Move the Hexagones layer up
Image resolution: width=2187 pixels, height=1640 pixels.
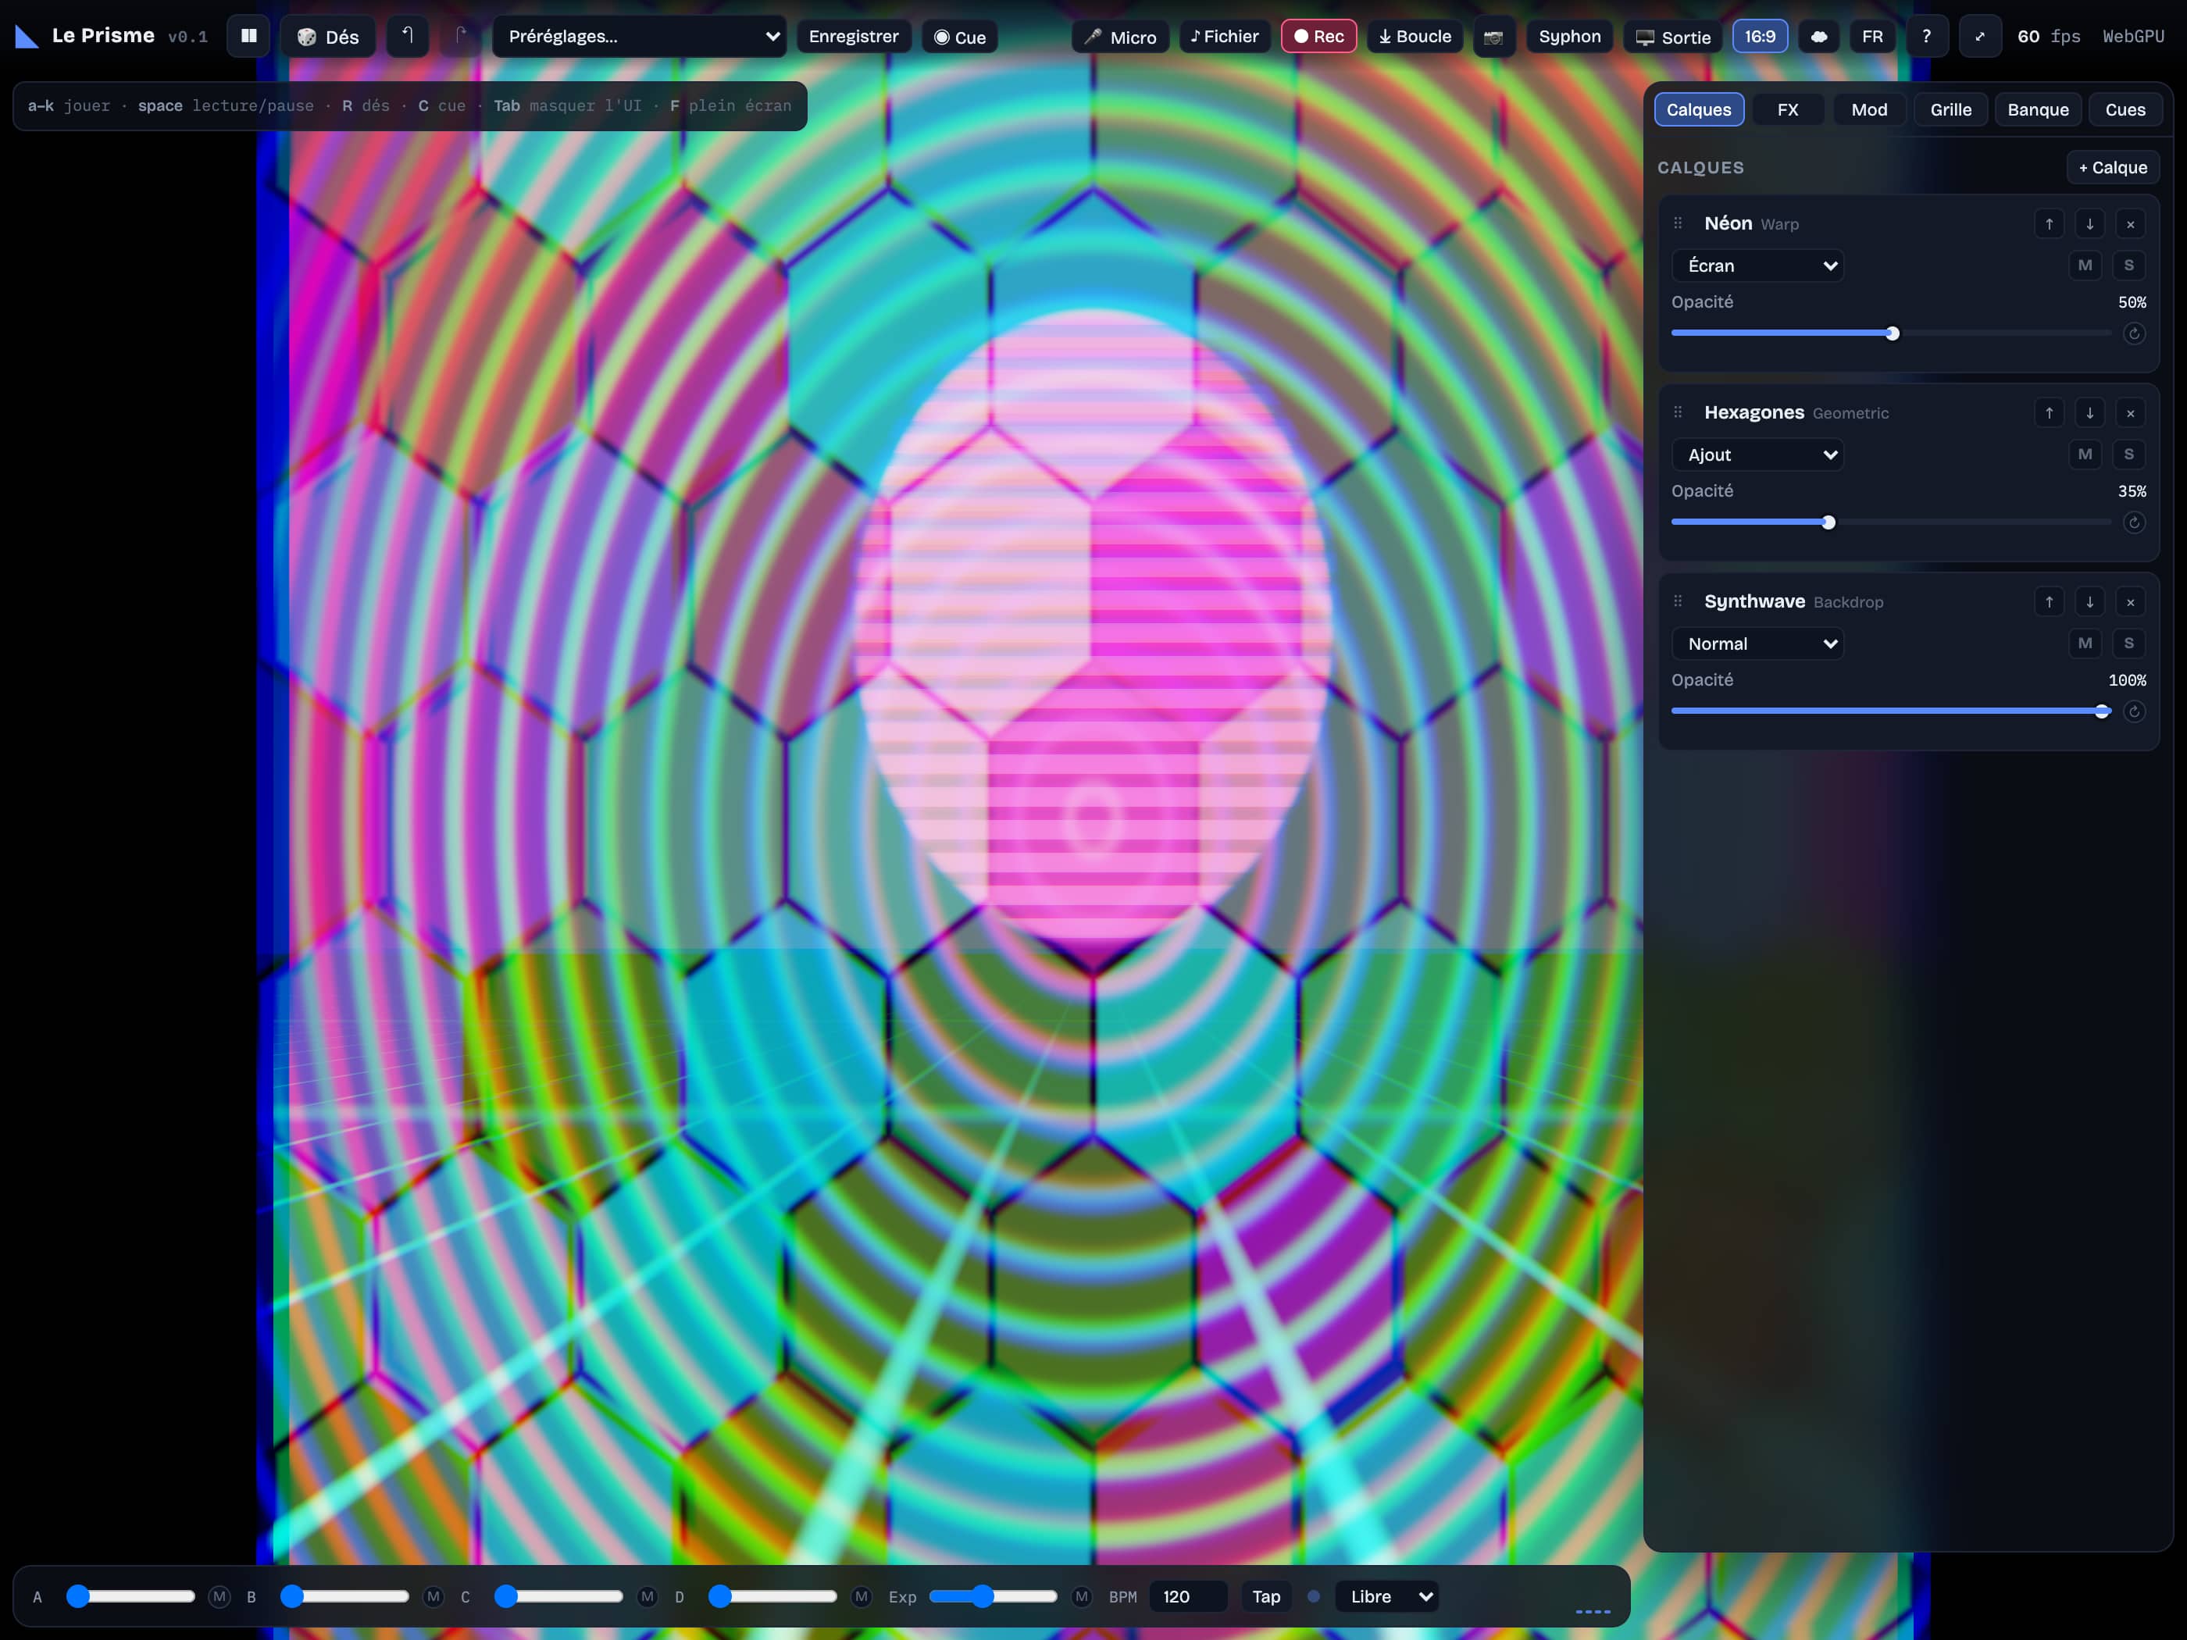[2050, 413]
